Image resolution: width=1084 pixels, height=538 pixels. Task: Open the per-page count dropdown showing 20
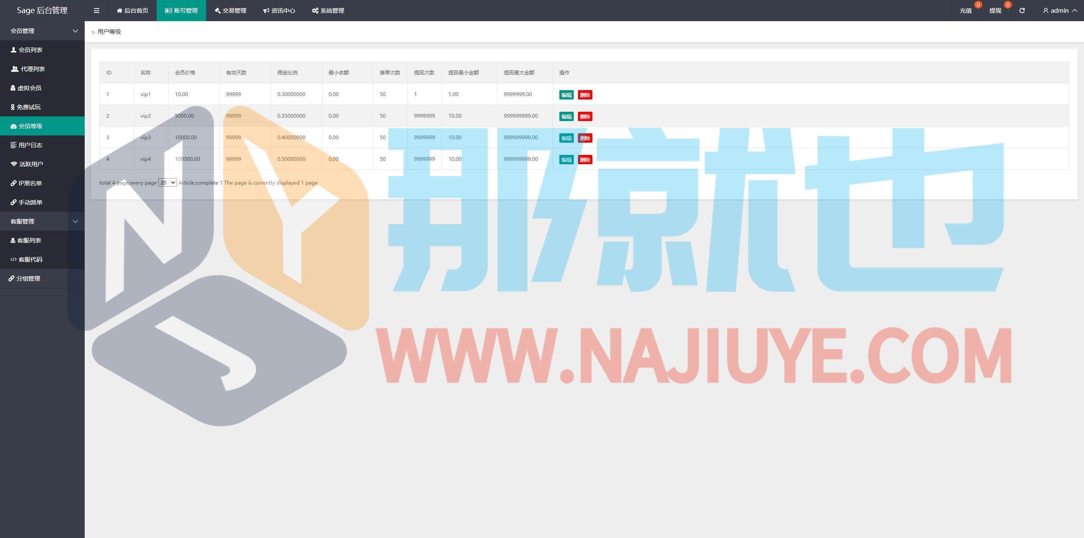point(167,183)
